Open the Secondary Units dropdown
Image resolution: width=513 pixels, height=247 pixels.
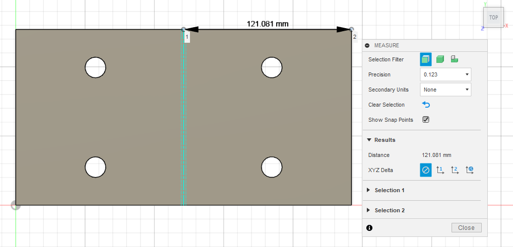[445, 90]
